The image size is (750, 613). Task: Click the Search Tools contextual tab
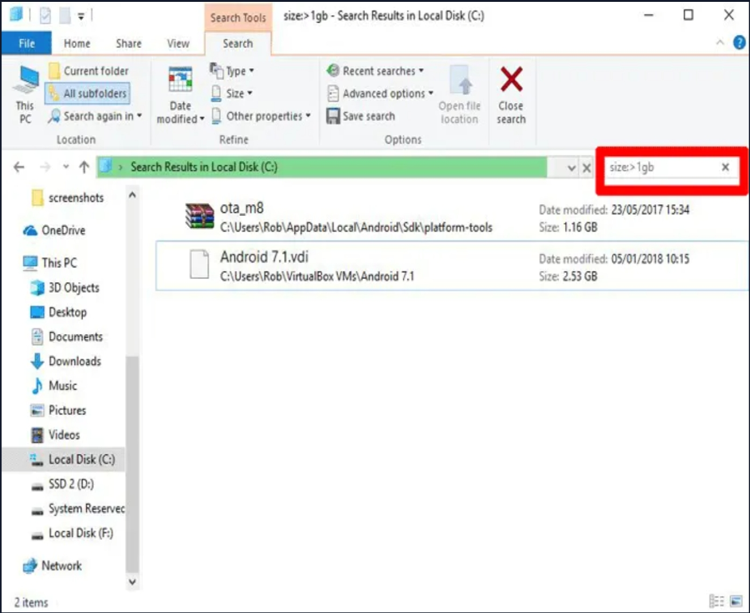[237, 17]
